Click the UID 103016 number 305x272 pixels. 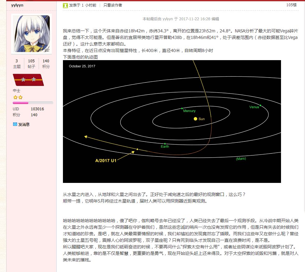click(x=37, y=109)
